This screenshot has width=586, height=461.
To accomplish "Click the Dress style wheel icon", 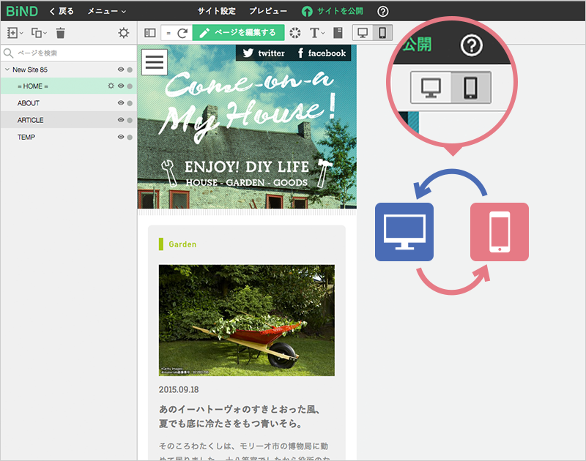I will click(294, 33).
